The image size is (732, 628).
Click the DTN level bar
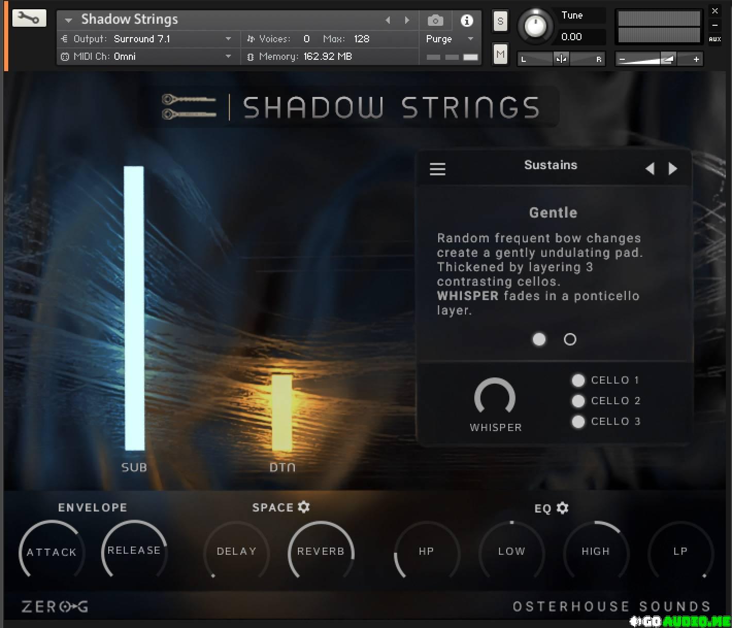(x=282, y=412)
